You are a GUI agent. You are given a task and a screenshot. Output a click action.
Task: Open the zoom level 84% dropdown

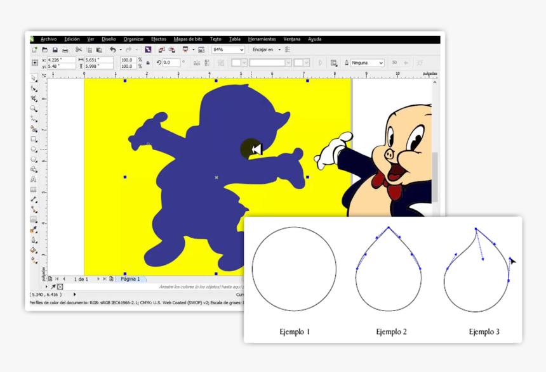pyautogui.click(x=242, y=50)
